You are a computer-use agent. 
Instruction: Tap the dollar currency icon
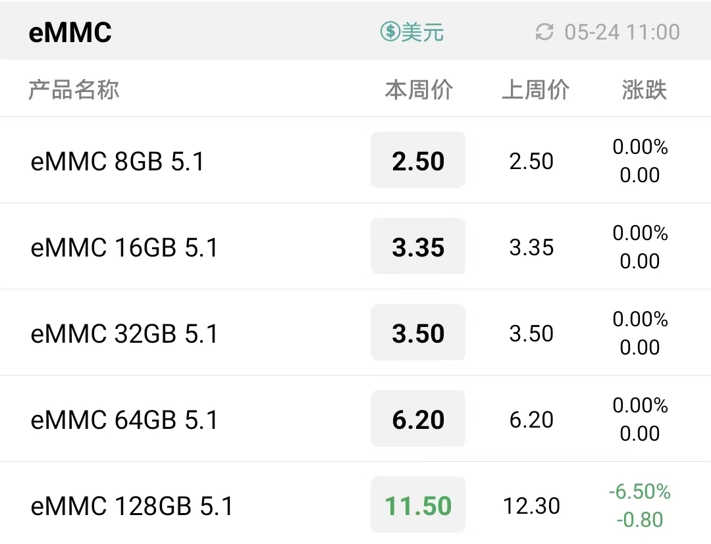390,32
